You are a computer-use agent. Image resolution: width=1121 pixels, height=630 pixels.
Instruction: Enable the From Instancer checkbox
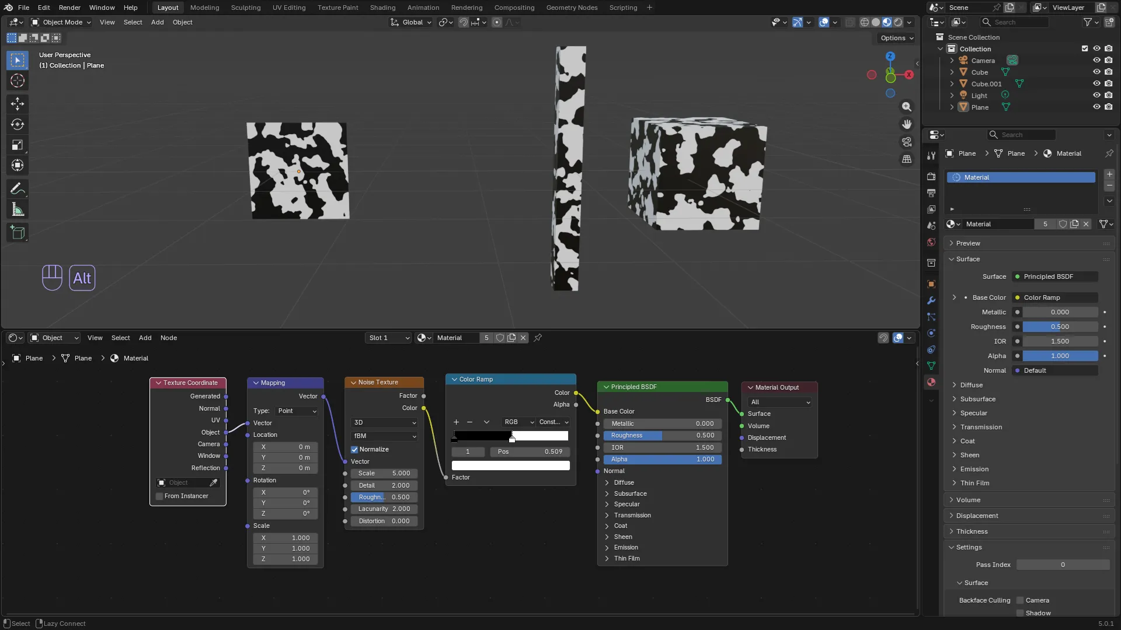coord(159,496)
